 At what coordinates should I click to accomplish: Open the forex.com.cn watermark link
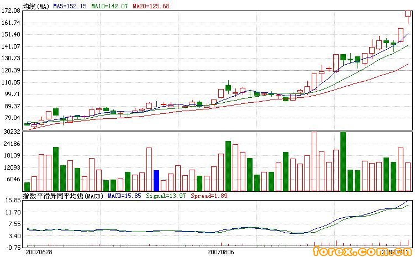[x=365, y=251]
